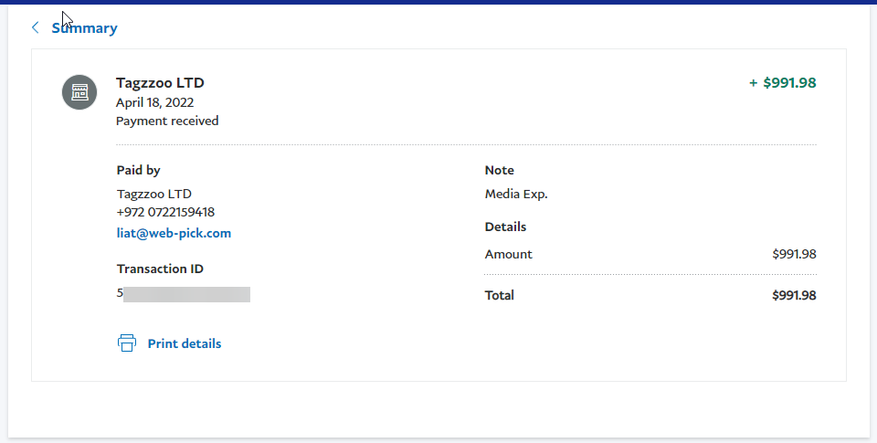The height and width of the screenshot is (443, 877).
Task: Click the back chevron arrow beside Summary
Action: click(x=36, y=27)
